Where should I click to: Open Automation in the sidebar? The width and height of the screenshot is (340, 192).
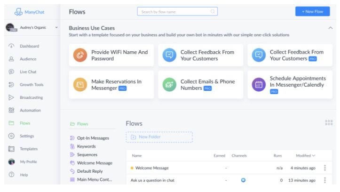coord(30,110)
